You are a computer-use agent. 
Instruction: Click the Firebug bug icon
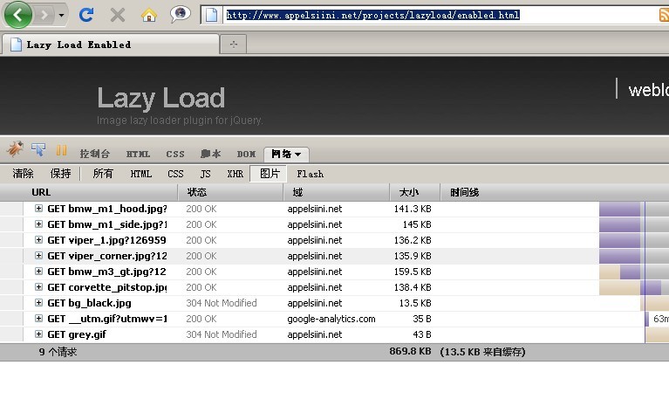[15, 150]
